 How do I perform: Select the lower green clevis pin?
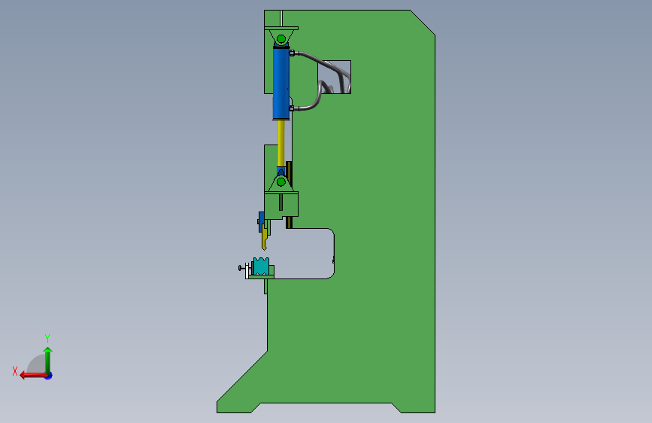coord(281,182)
